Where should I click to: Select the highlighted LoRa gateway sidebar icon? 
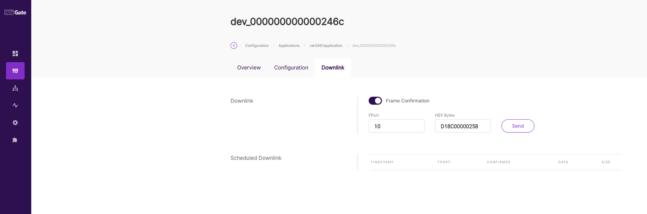(15, 71)
